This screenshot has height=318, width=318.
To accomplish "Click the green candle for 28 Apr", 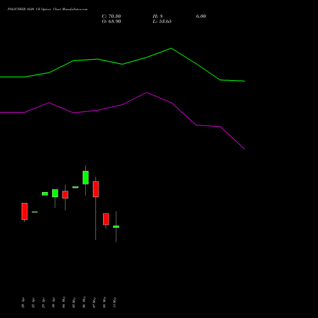I will (x=45, y=194).
